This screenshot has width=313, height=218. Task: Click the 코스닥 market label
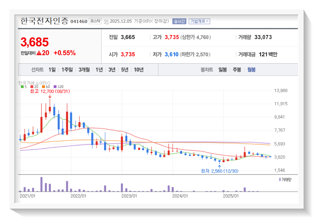pyautogui.click(x=95, y=21)
